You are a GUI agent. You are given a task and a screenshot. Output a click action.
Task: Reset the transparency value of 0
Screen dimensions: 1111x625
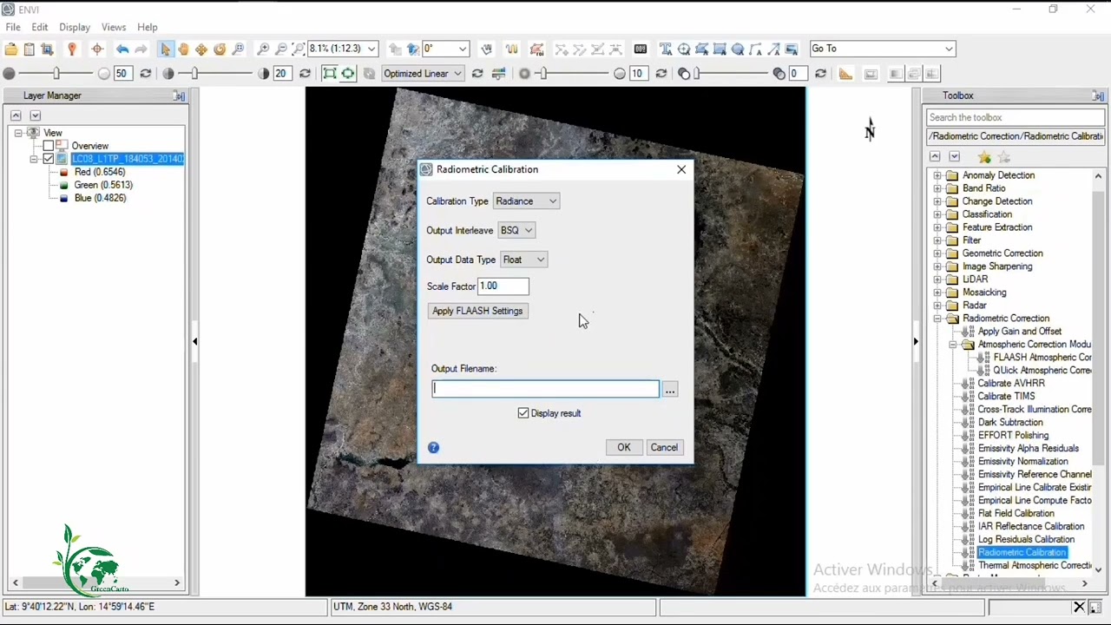pos(820,74)
